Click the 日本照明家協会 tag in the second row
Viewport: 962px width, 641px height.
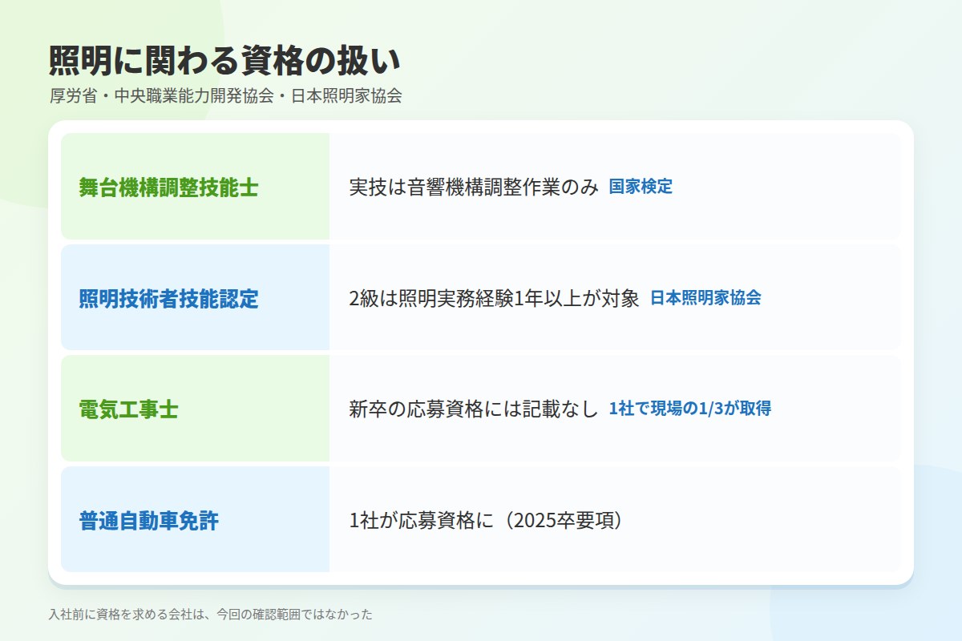[x=705, y=298]
